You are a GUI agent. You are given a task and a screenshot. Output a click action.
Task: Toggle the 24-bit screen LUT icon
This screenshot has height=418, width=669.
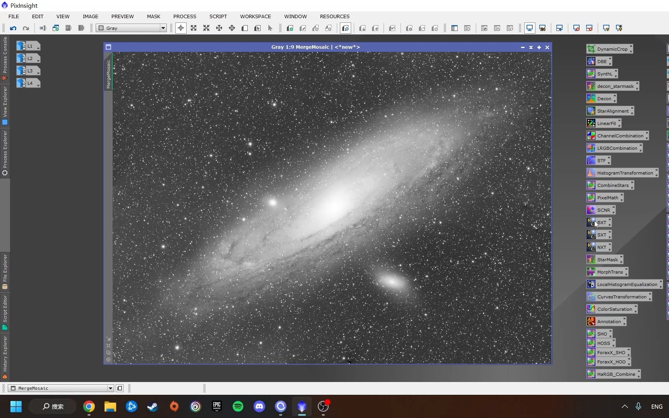point(542,28)
